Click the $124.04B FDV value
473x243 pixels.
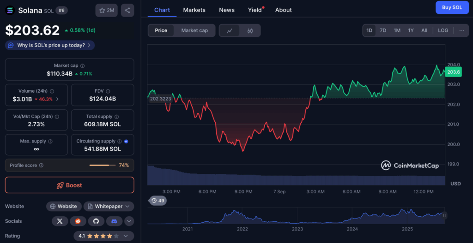(103, 99)
